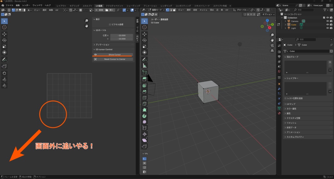Image resolution: width=334 pixels, height=179 pixels.
Task: Click the Z axis on the navigation gizmo
Action: [267, 21]
